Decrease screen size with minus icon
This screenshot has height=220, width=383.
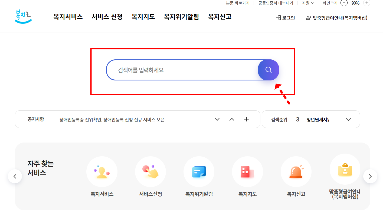point(344,3)
